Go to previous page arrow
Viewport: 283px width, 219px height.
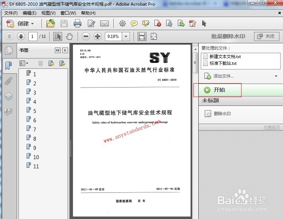(x=9, y=36)
